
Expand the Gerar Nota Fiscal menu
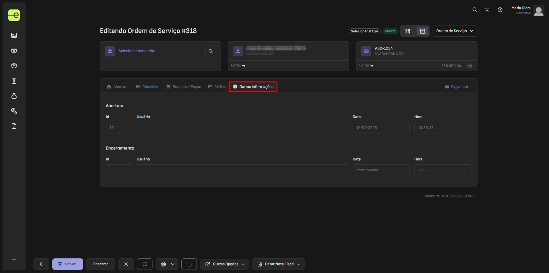tap(278, 264)
